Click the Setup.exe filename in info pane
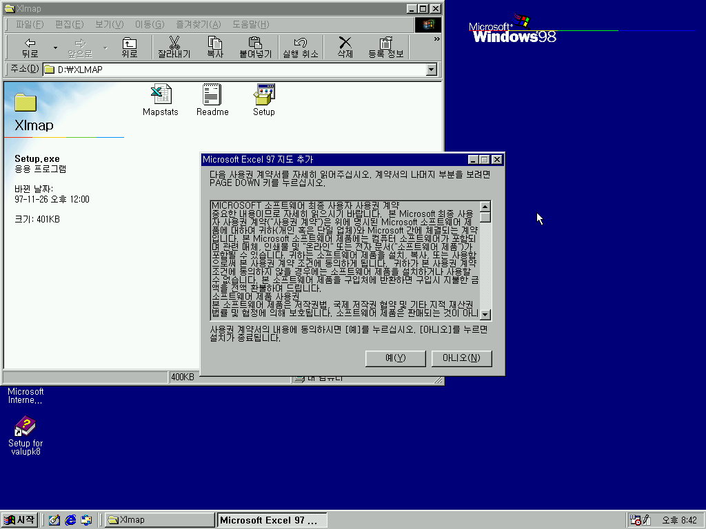The image size is (706, 529). [x=37, y=159]
